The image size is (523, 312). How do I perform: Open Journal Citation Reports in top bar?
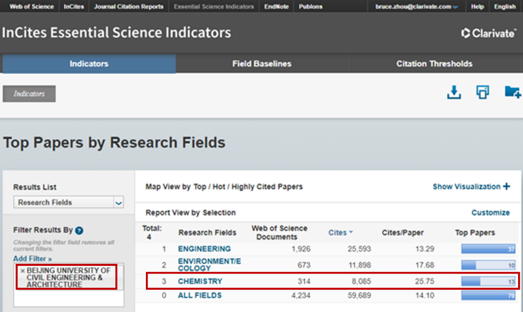click(x=129, y=7)
